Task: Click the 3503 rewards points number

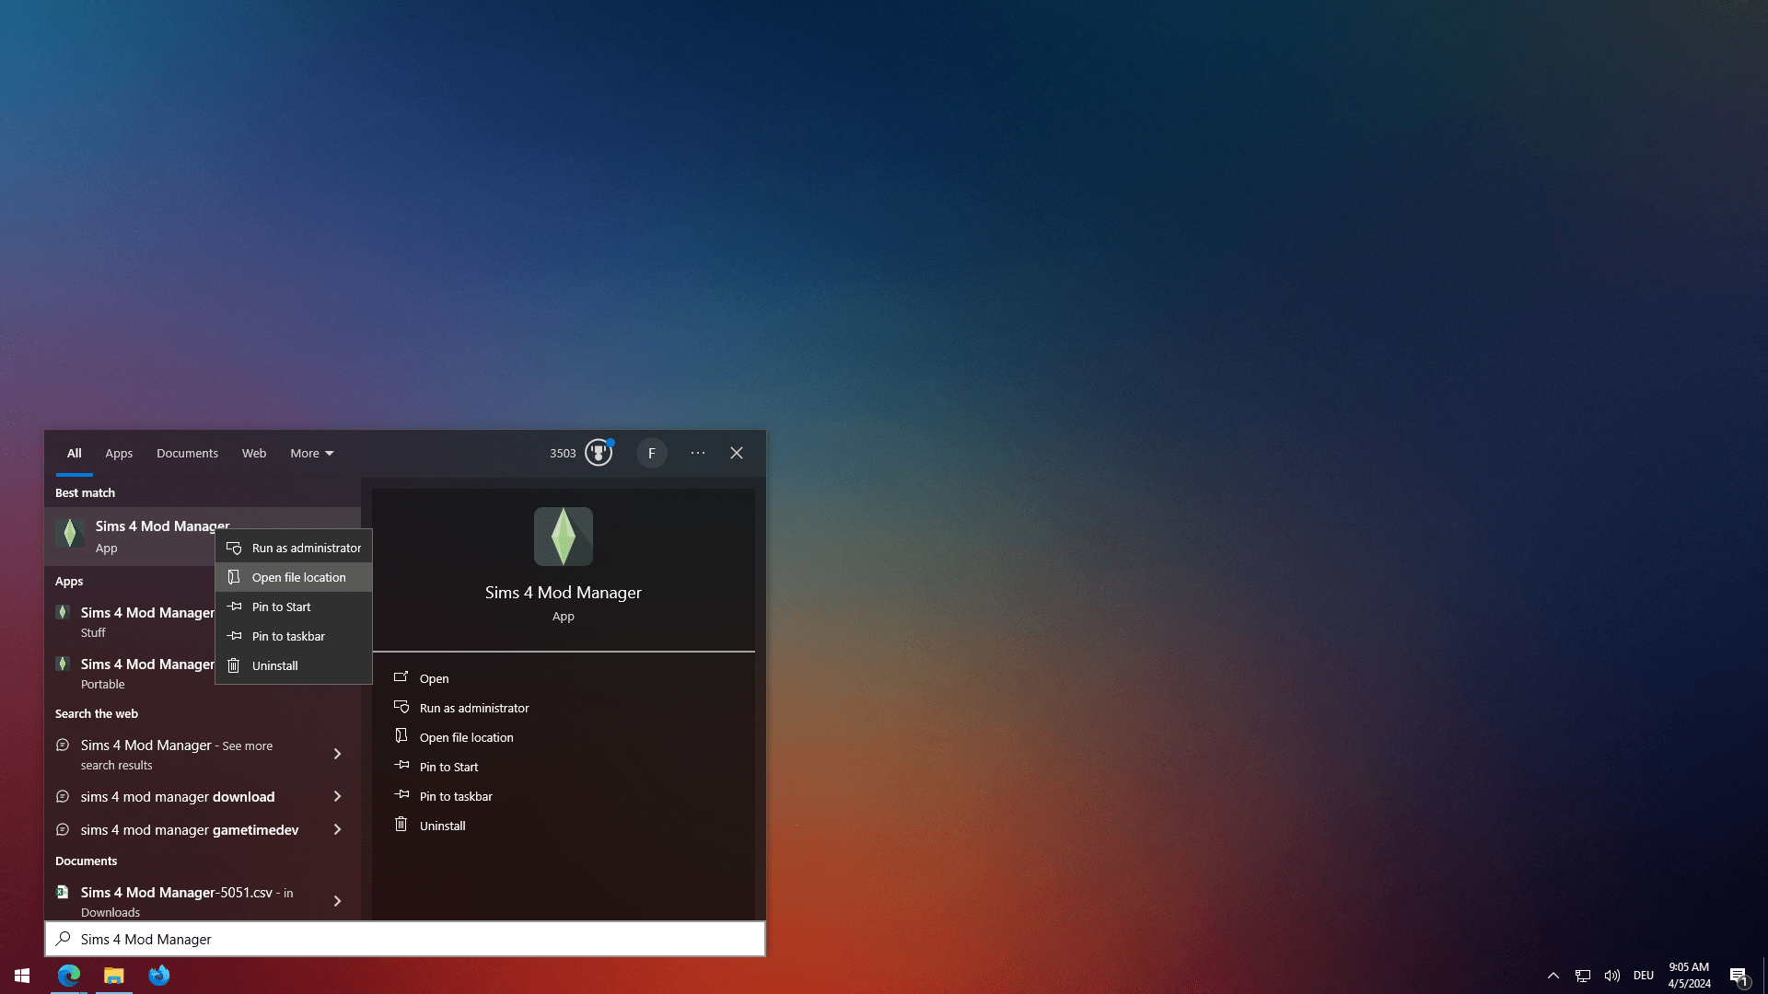Action: coord(563,453)
